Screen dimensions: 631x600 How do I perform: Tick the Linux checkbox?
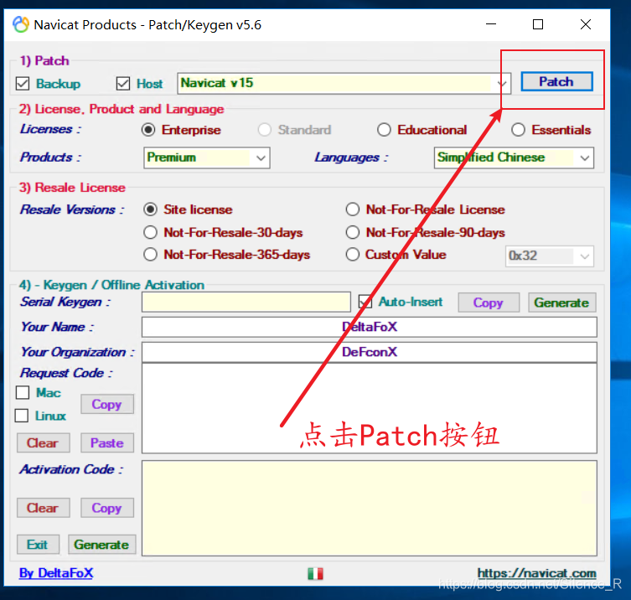click(x=23, y=416)
